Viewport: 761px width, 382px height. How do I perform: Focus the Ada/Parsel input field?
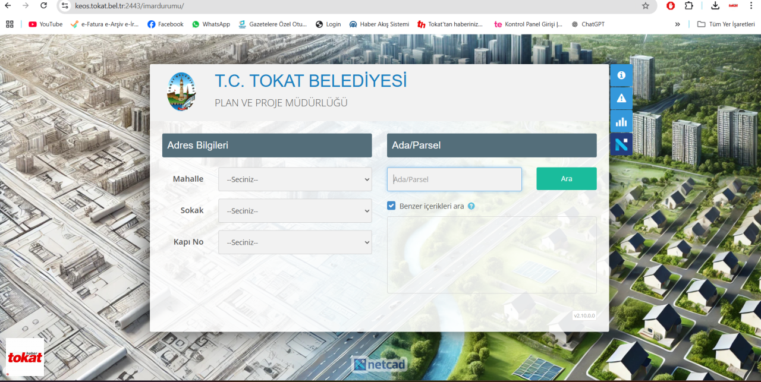click(x=454, y=179)
